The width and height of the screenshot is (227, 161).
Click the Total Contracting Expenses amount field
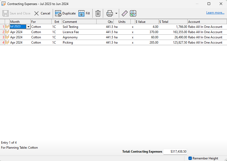pos(175,152)
